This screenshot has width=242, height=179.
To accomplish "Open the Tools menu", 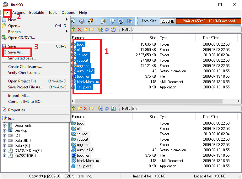I will pyautogui.click(x=53, y=13).
